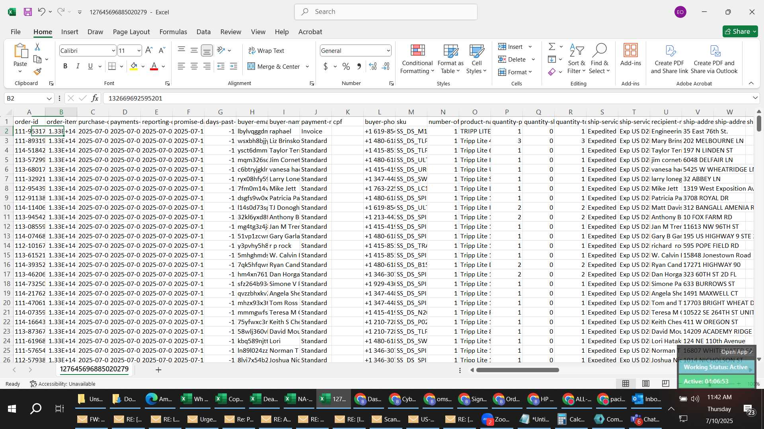Switch to the Insert tab
Image resolution: width=764 pixels, height=429 pixels.
(x=70, y=32)
